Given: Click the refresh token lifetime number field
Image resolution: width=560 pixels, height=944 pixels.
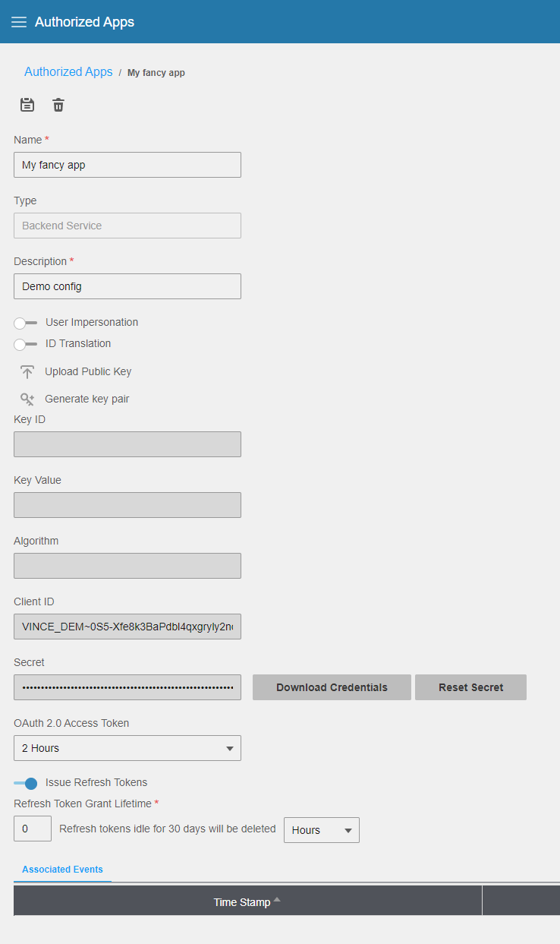Looking at the screenshot, I should tap(33, 829).
